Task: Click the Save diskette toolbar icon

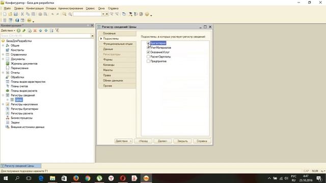Action: tap(16, 14)
